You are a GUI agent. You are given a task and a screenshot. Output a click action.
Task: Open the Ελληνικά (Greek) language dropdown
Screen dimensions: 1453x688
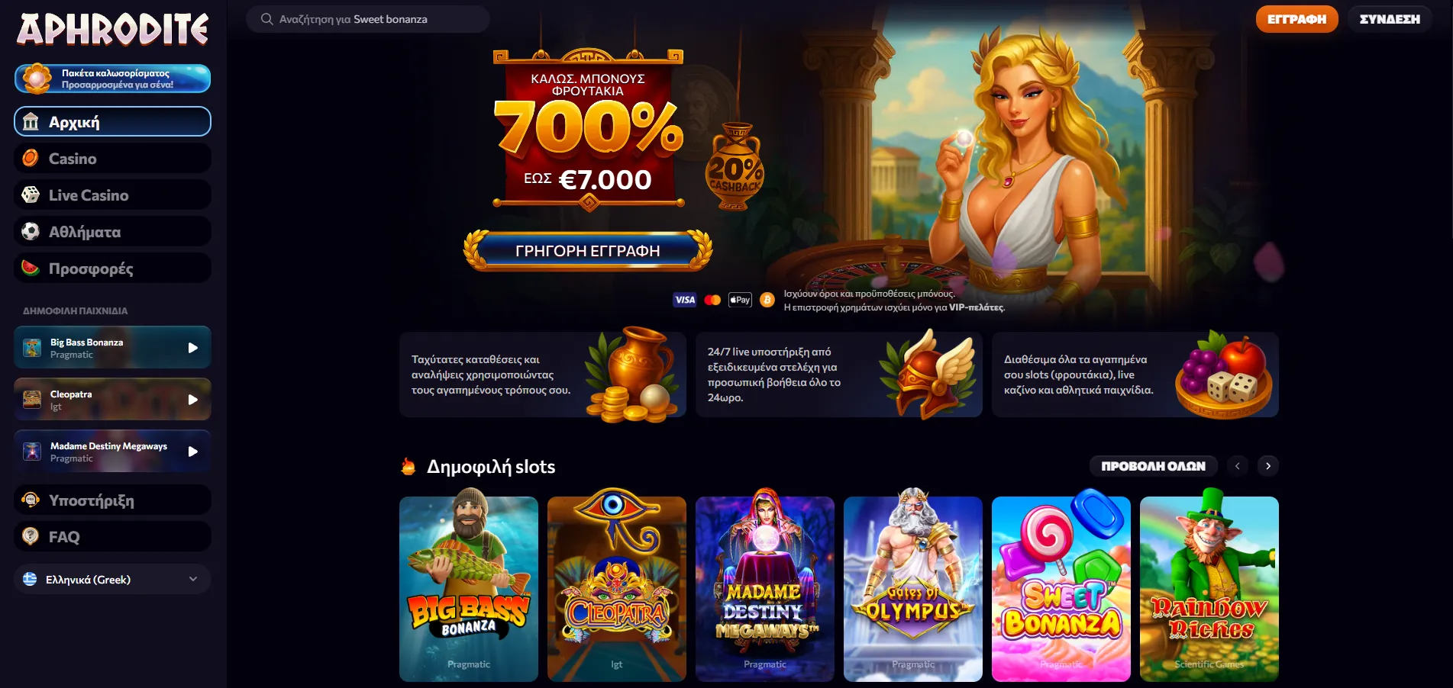pyautogui.click(x=112, y=580)
